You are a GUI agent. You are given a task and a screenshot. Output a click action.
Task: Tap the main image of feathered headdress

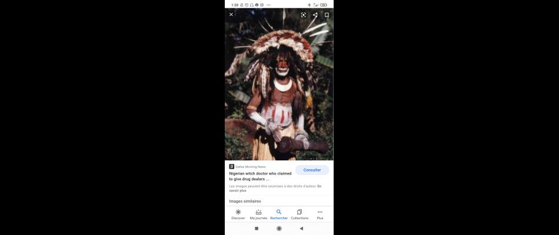(279, 85)
